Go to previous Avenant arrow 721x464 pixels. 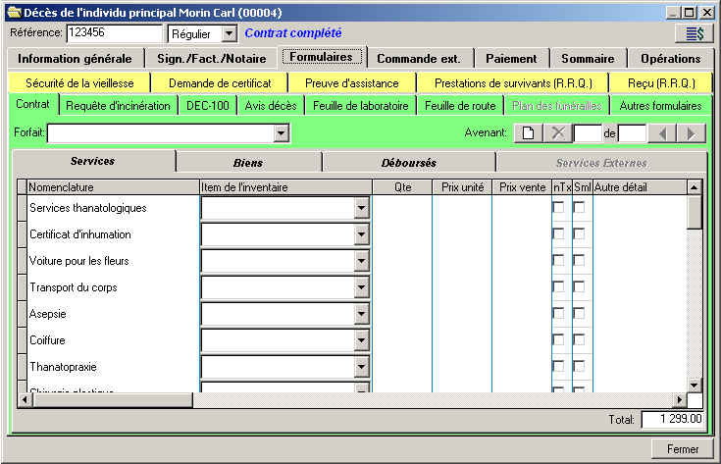[662, 133]
